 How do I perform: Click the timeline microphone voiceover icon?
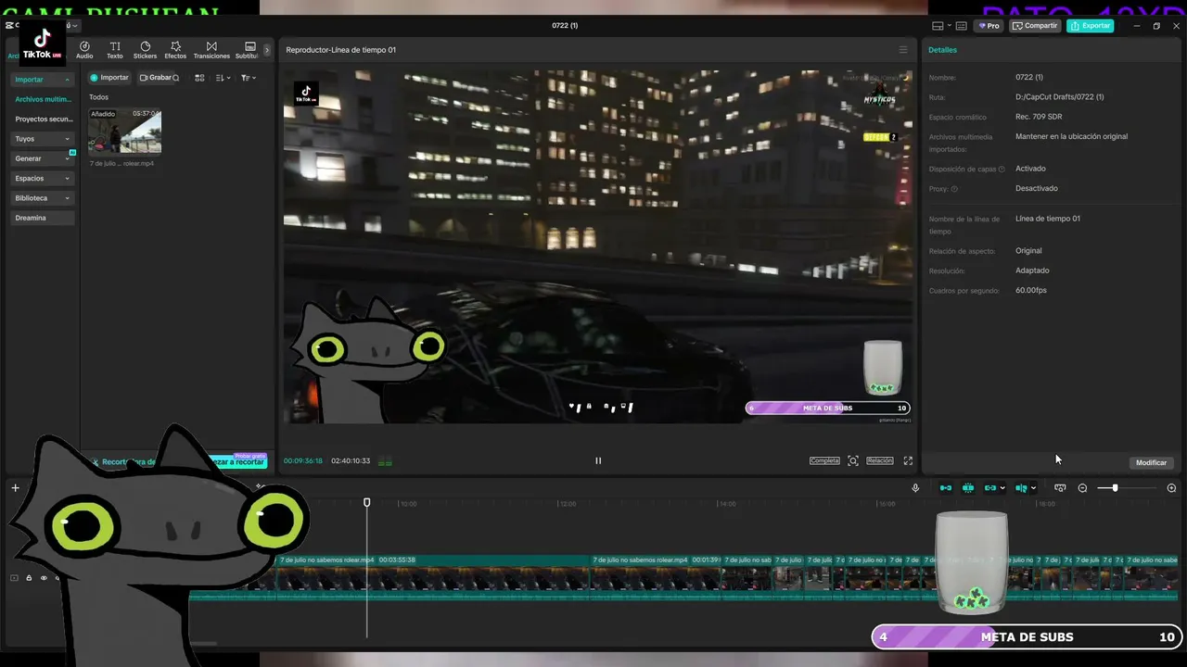[x=915, y=488]
